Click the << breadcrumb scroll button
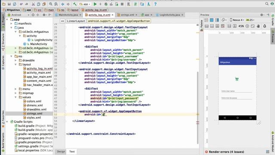 tap(62, 21)
